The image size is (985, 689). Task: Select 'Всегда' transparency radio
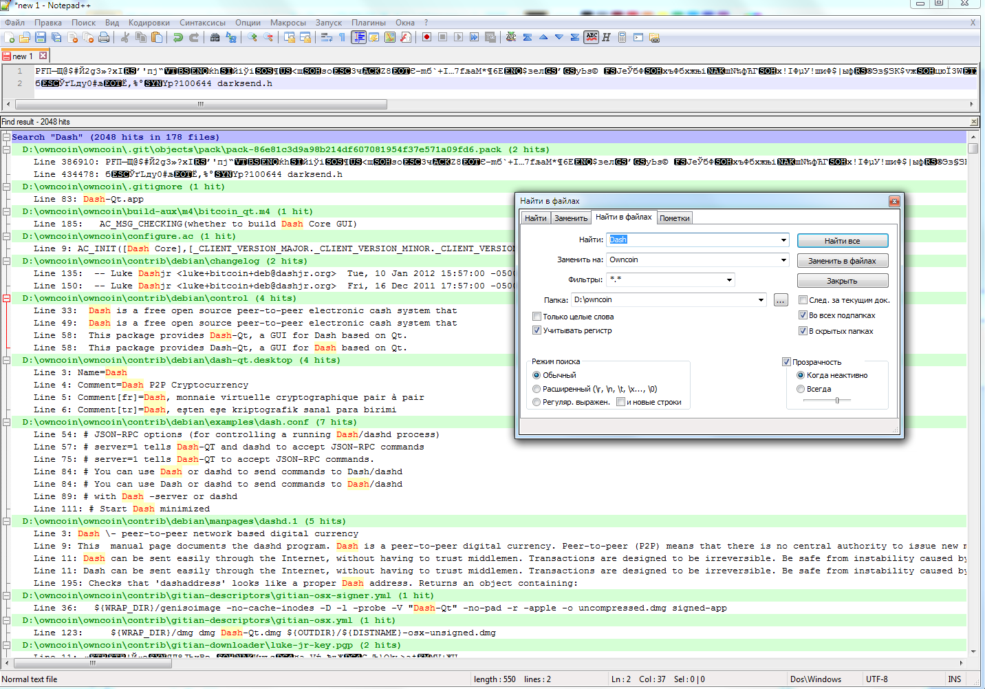click(801, 389)
